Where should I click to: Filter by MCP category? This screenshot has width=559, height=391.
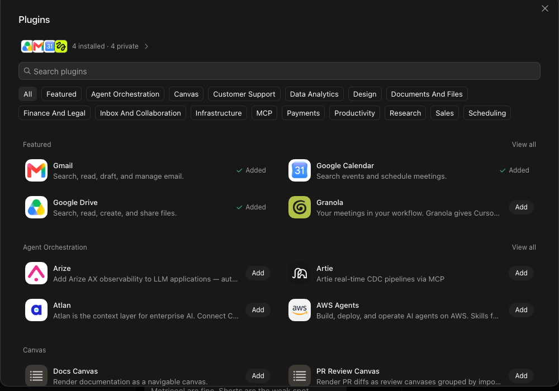click(x=264, y=113)
